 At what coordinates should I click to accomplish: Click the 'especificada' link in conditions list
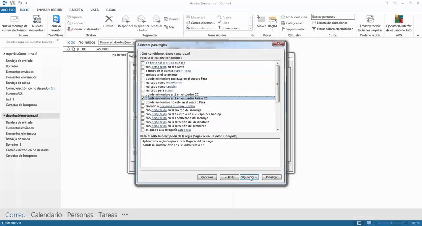point(182,71)
